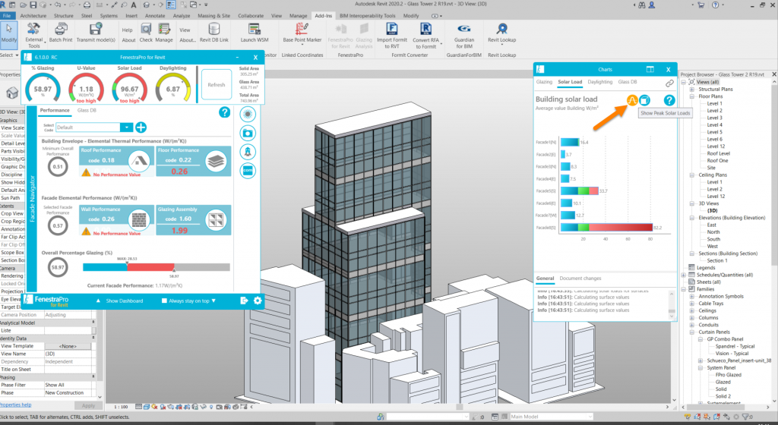Click the % Glazing gauge
Image resolution: width=778 pixels, height=425 pixels.
(x=43, y=88)
